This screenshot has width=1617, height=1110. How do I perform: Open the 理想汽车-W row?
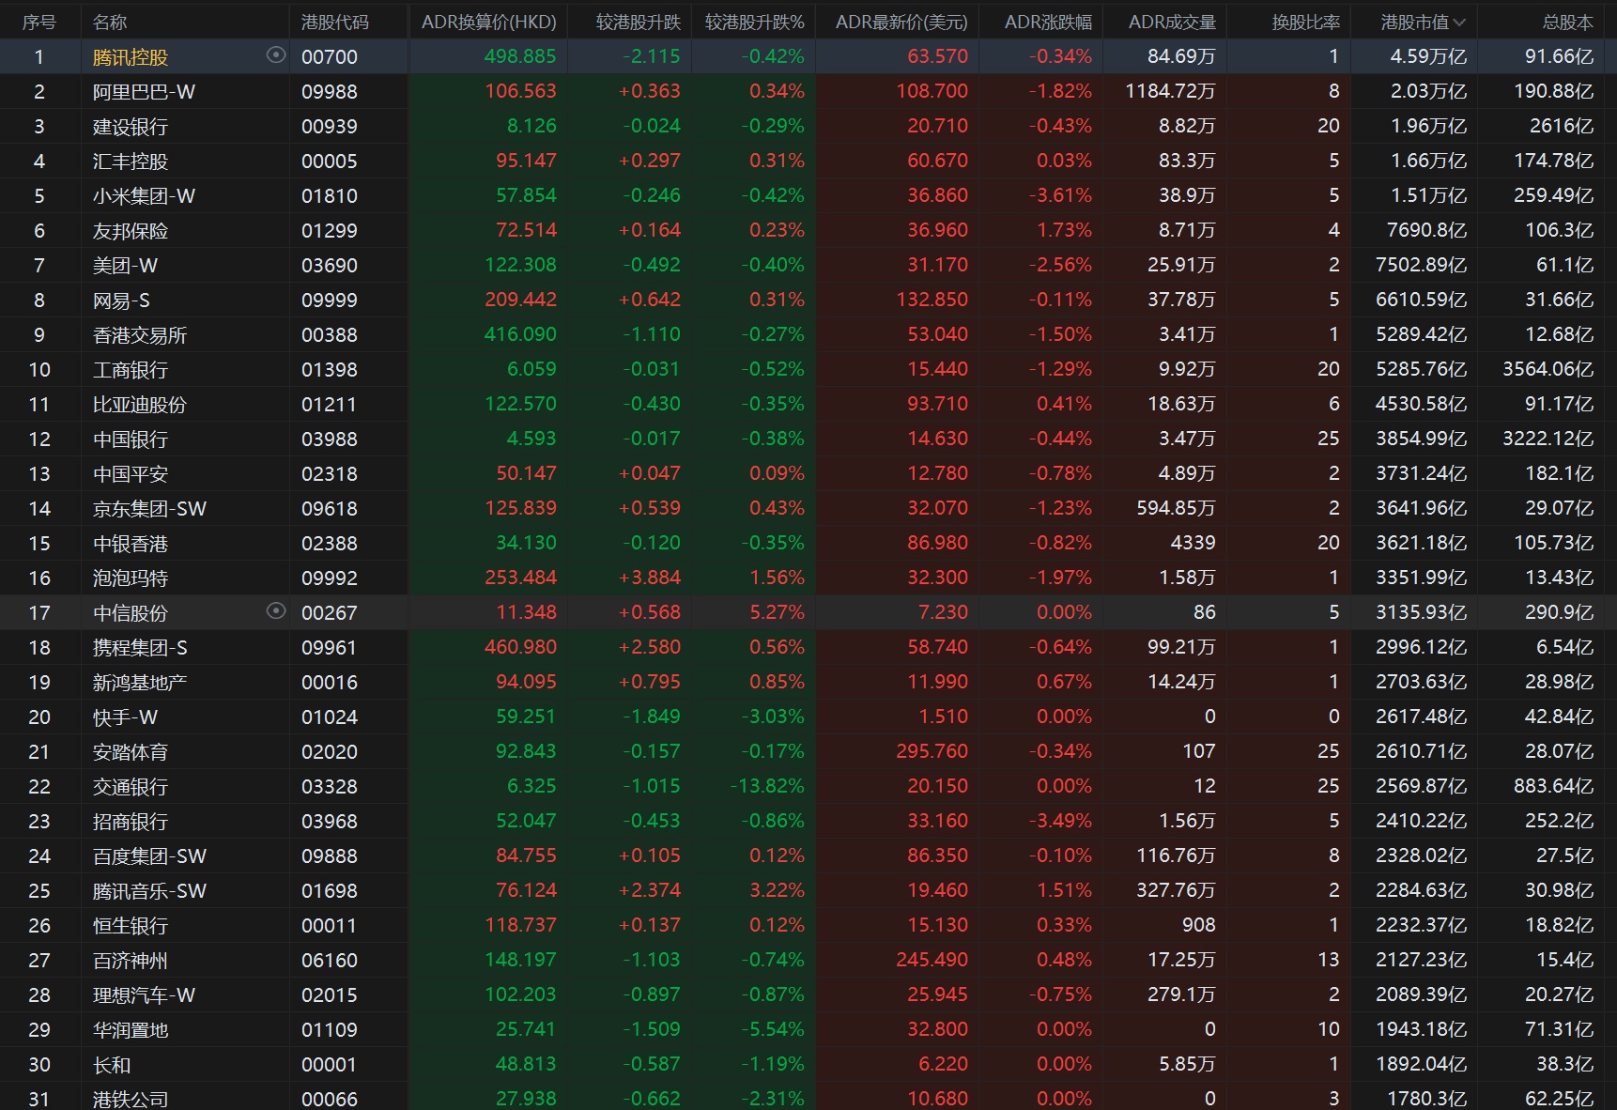pyautogui.click(x=144, y=995)
